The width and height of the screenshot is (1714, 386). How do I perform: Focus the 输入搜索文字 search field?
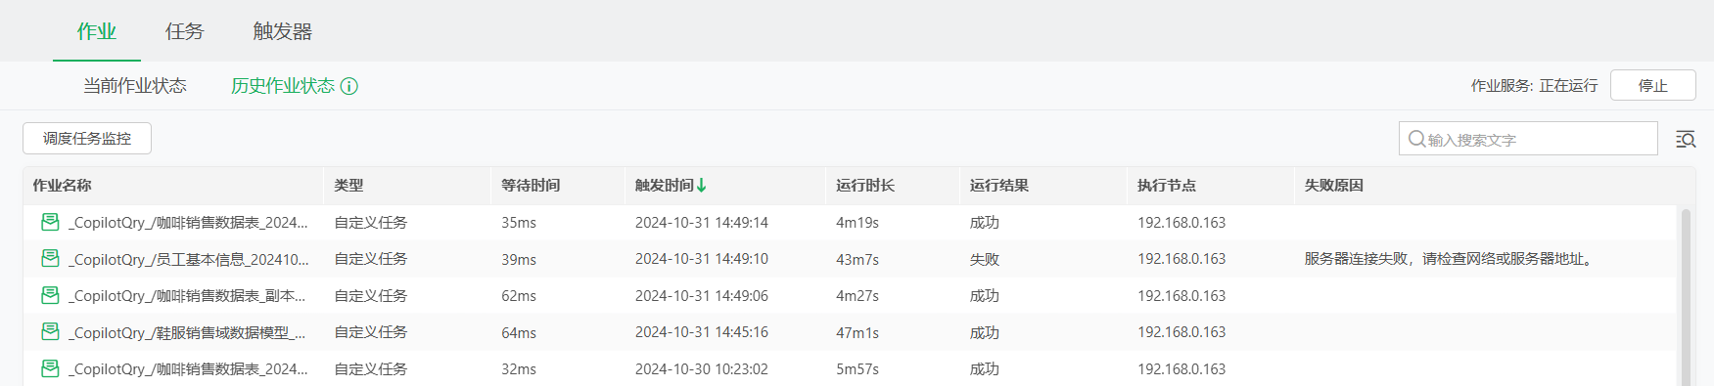1528,139
